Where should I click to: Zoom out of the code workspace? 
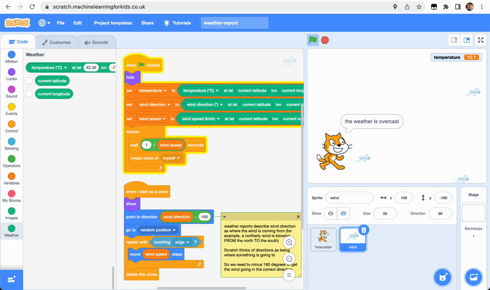pos(290,259)
